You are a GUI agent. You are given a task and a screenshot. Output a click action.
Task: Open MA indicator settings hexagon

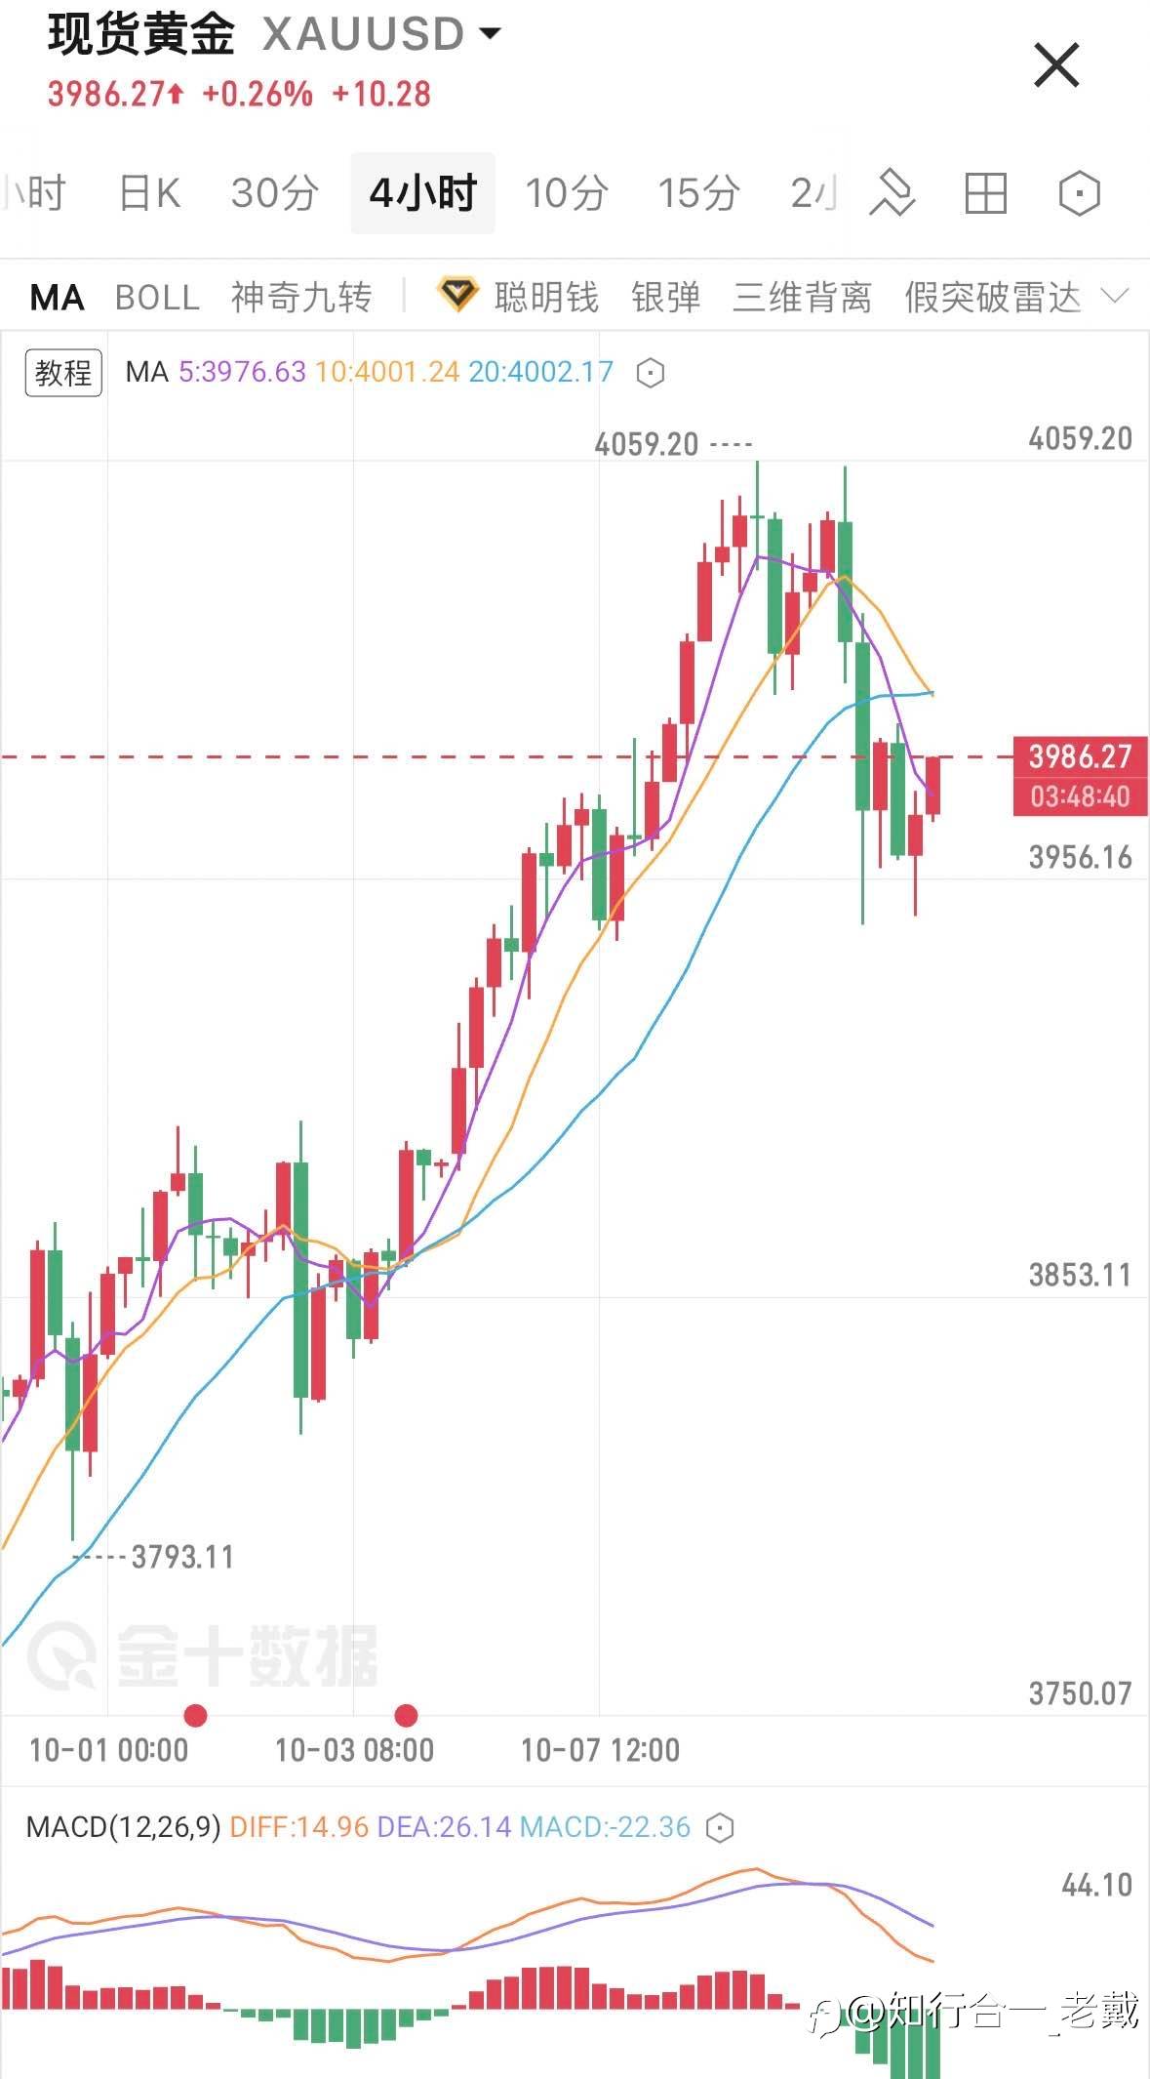pyautogui.click(x=651, y=373)
